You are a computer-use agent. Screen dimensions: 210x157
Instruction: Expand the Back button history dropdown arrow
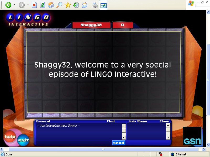pos(14,5)
